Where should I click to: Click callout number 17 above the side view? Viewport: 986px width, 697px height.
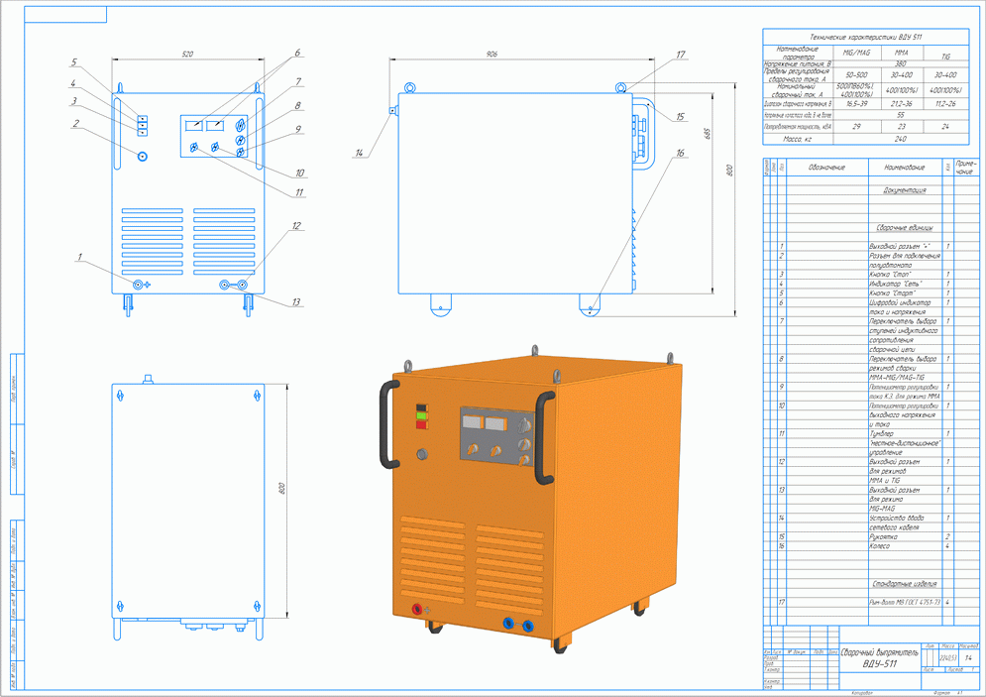pos(681,55)
